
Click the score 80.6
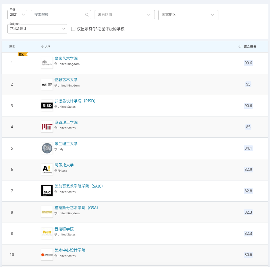248,255
